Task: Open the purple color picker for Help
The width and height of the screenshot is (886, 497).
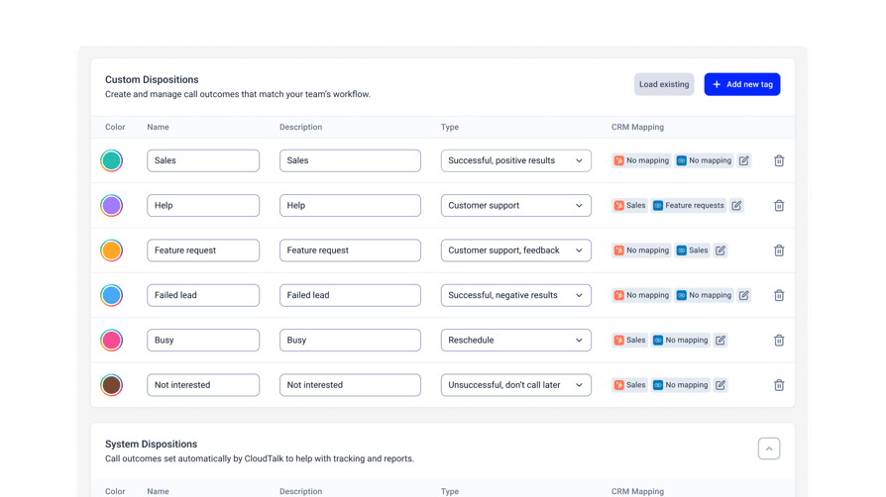Action: (112, 206)
